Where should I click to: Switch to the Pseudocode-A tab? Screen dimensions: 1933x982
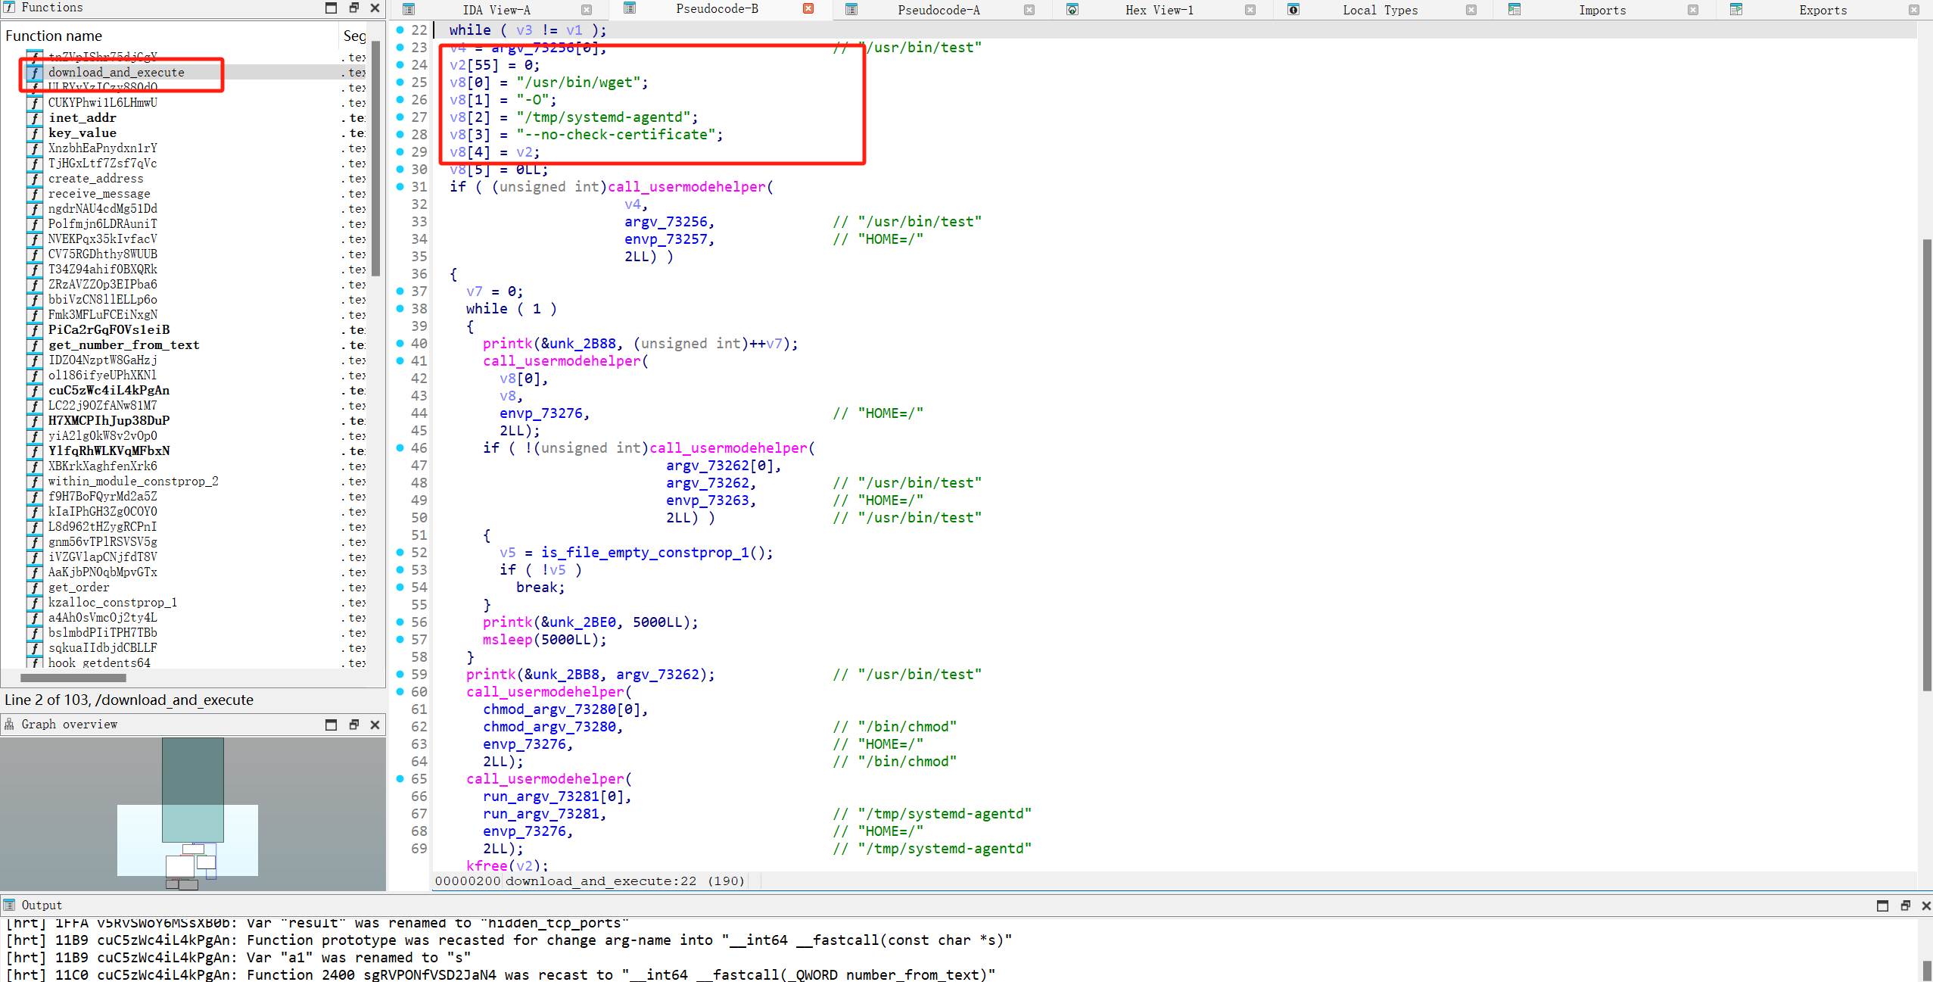[938, 10]
